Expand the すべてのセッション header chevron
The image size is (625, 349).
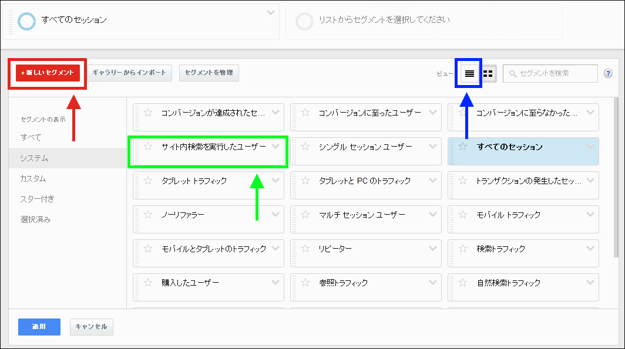click(x=270, y=12)
